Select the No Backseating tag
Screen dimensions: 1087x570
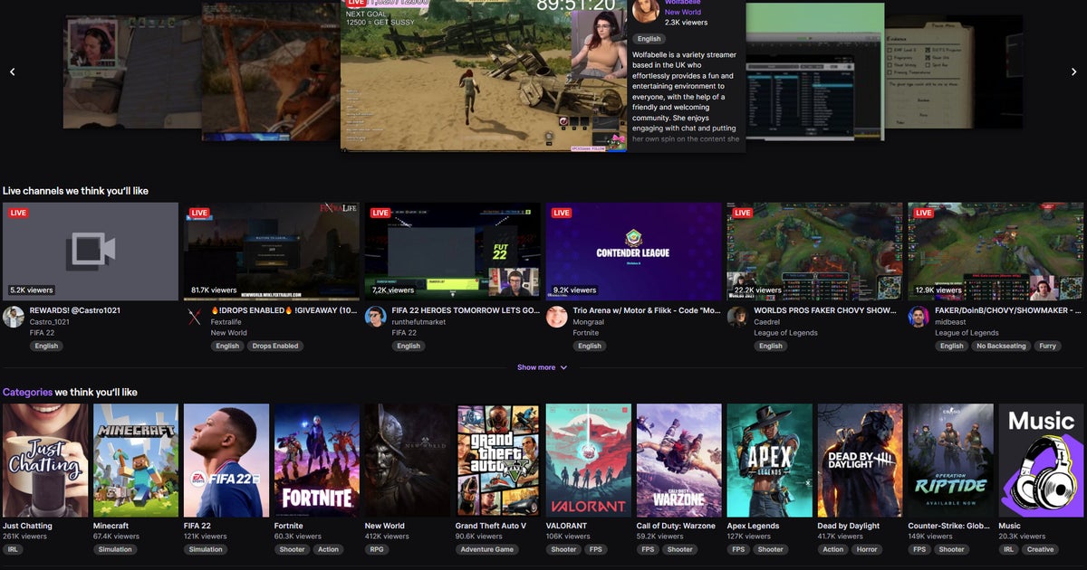pyautogui.click(x=1001, y=346)
